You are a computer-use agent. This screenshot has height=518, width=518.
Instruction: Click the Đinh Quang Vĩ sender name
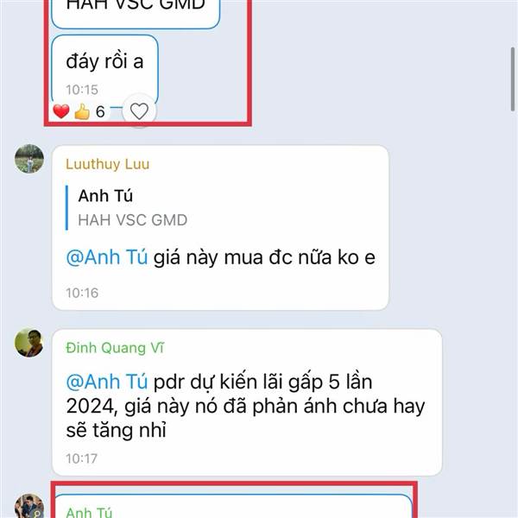click(115, 348)
